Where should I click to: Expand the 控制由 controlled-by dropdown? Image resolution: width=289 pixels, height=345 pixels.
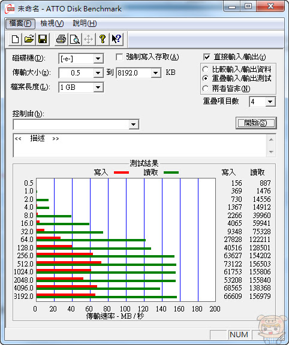coord(134,125)
